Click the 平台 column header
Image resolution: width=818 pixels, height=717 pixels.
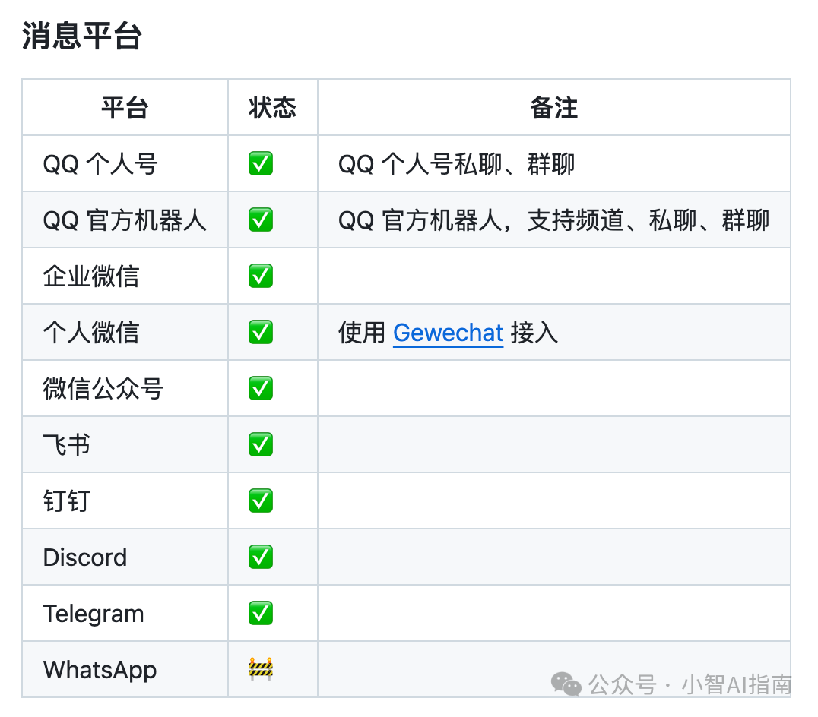125,108
